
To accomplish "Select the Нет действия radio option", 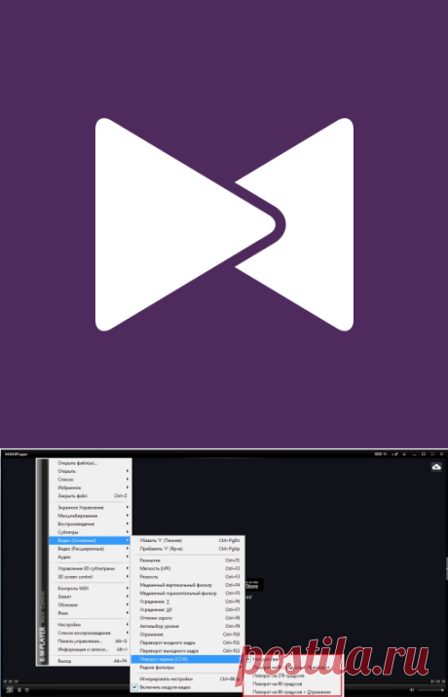I will [x=248, y=659].
